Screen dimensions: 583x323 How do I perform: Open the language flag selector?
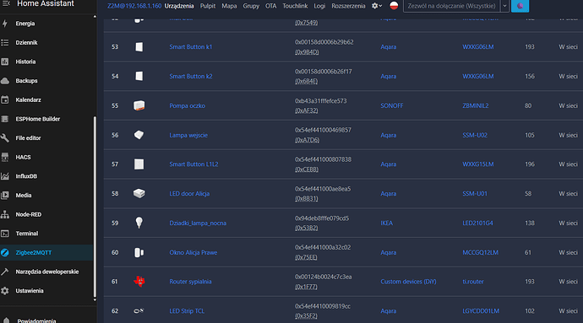pos(394,6)
